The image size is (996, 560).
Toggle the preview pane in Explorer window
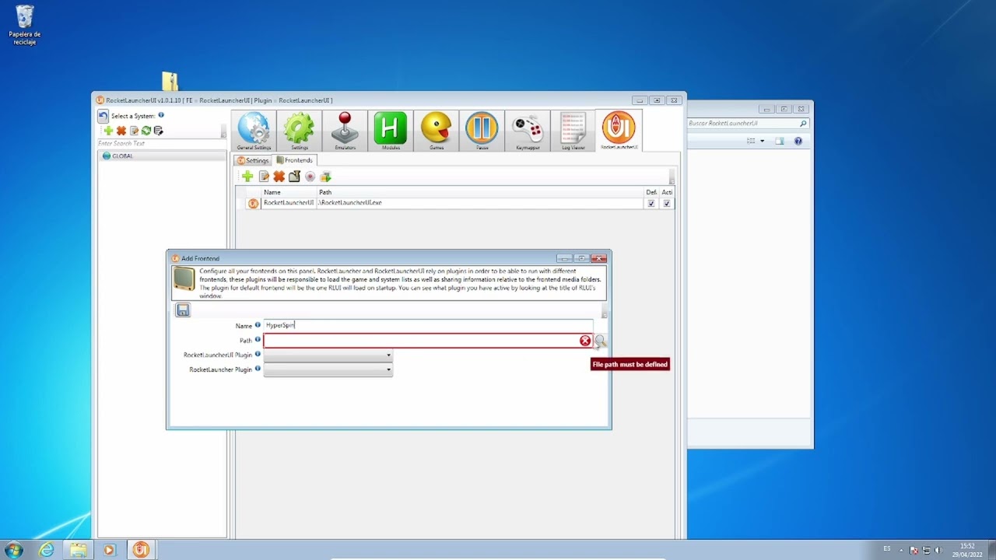pos(780,141)
